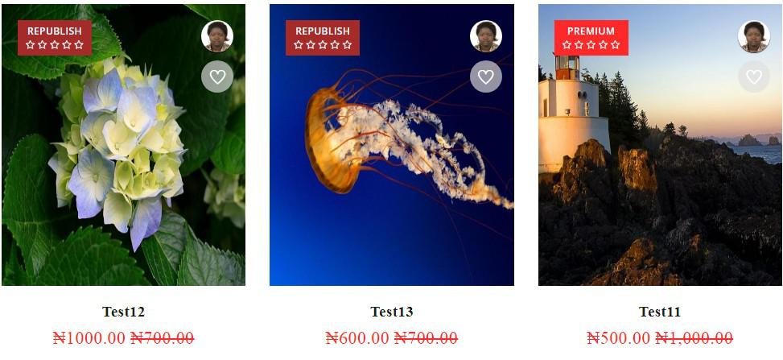
Task: Open the Test12 product title
Action: (x=123, y=312)
